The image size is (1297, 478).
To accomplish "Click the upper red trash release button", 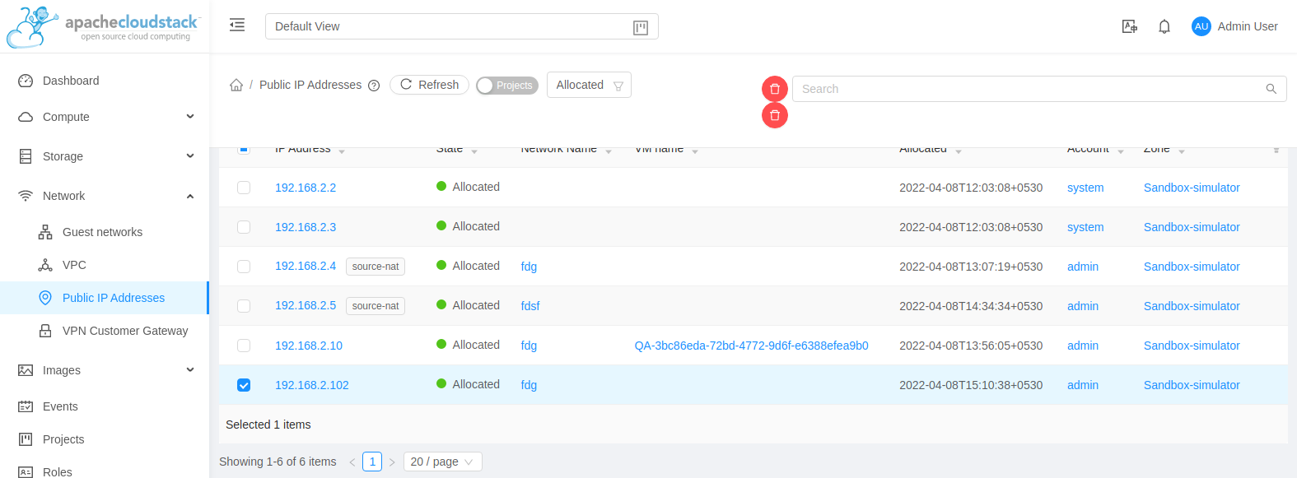I will 775,89.
